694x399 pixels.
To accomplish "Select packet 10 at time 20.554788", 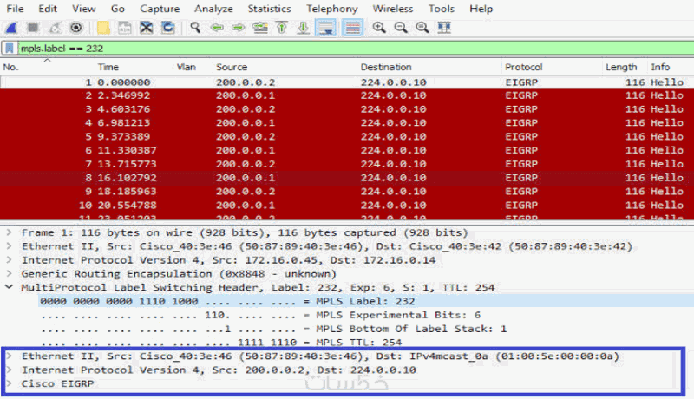I will (347, 206).
